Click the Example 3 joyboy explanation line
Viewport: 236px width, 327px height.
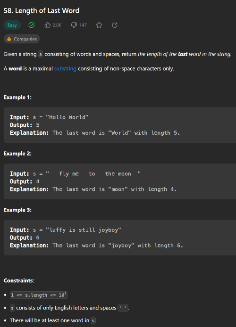96,245
